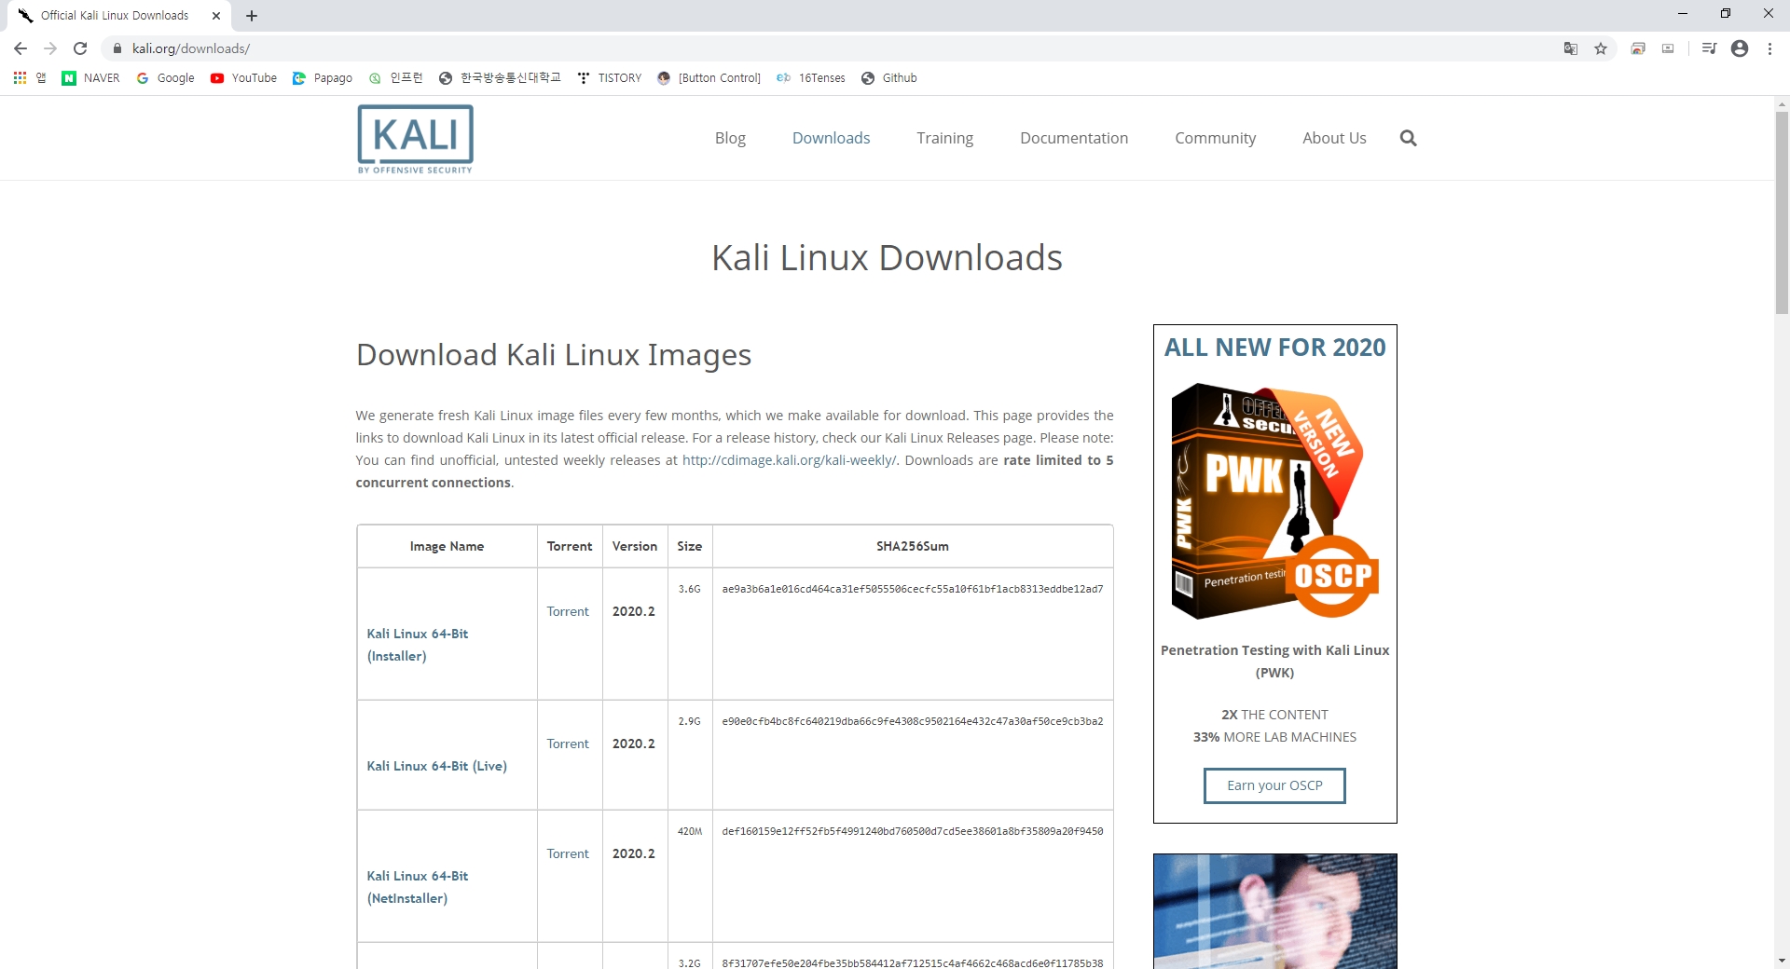Close the Official Kali Linux Downloads tab
The image size is (1790, 969).
(216, 16)
